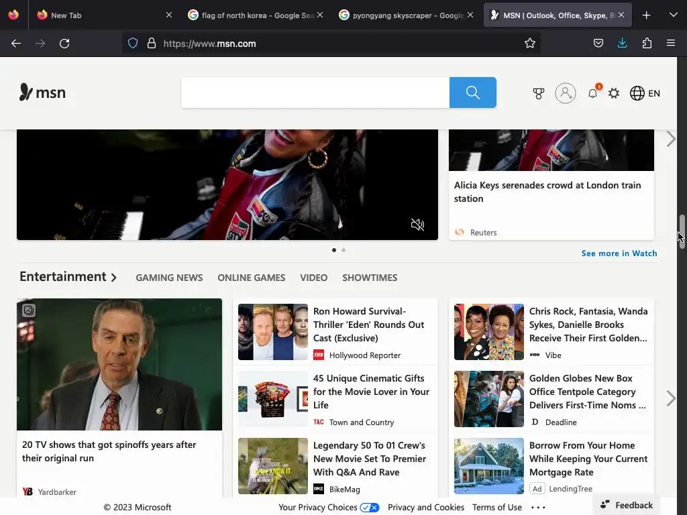The width and height of the screenshot is (687, 515).
Task: Open the SHOWTIMES category
Action: coord(370,278)
